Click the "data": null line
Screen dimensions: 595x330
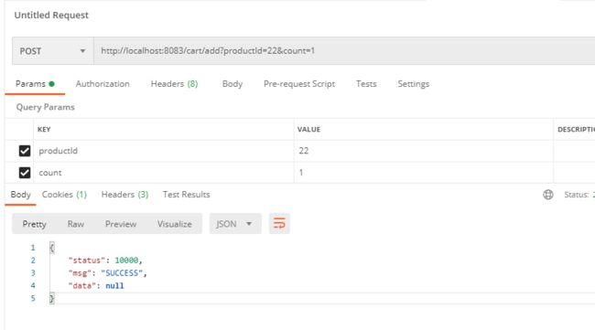[96, 286]
